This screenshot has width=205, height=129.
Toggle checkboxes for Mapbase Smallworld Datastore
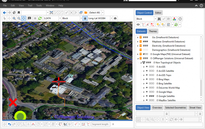coord(145,42)
